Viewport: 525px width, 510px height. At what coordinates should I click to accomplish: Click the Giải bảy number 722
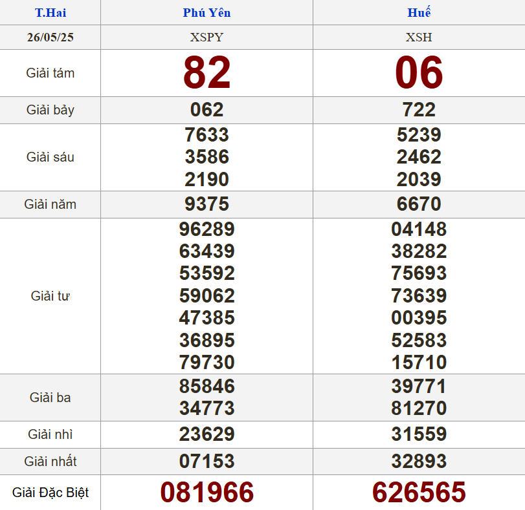(x=419, y=110)
